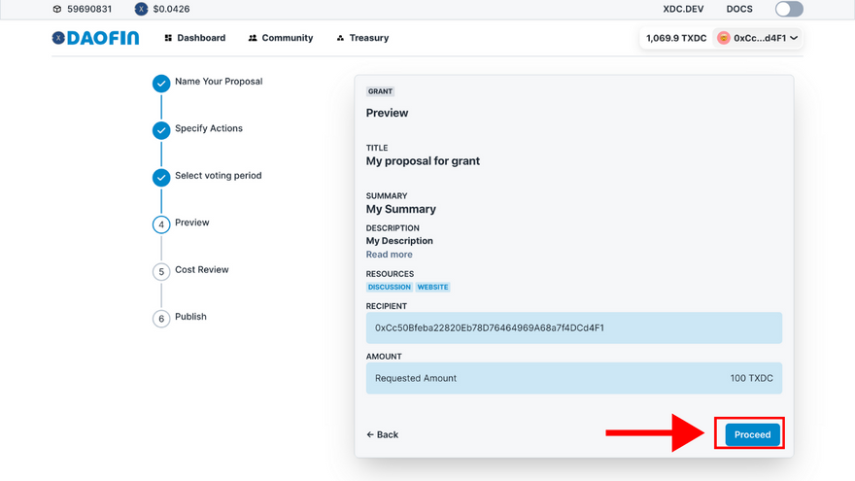Open the DISCUSSION resource tag
855x481 pixels.
(x=389, y=287)
